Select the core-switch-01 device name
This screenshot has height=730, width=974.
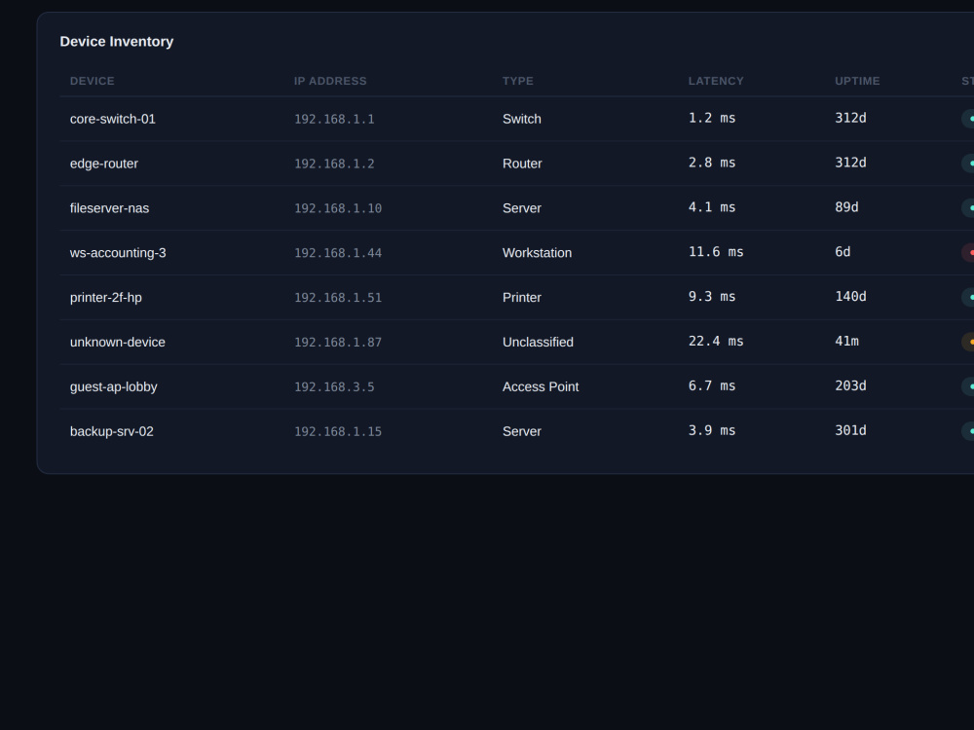[x=112, y=119]
